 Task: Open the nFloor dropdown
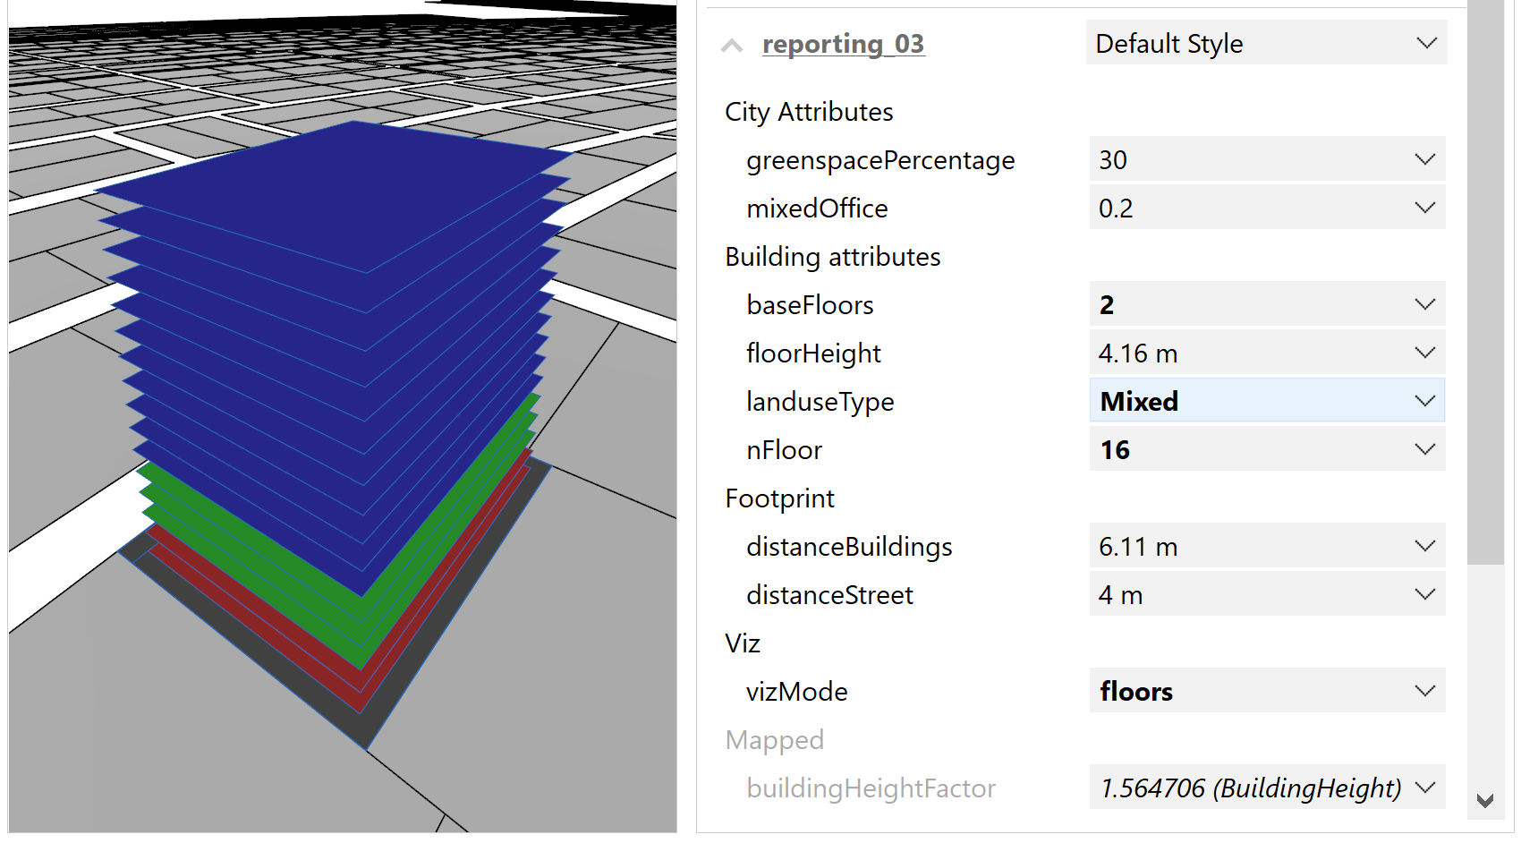[1424, 449]
